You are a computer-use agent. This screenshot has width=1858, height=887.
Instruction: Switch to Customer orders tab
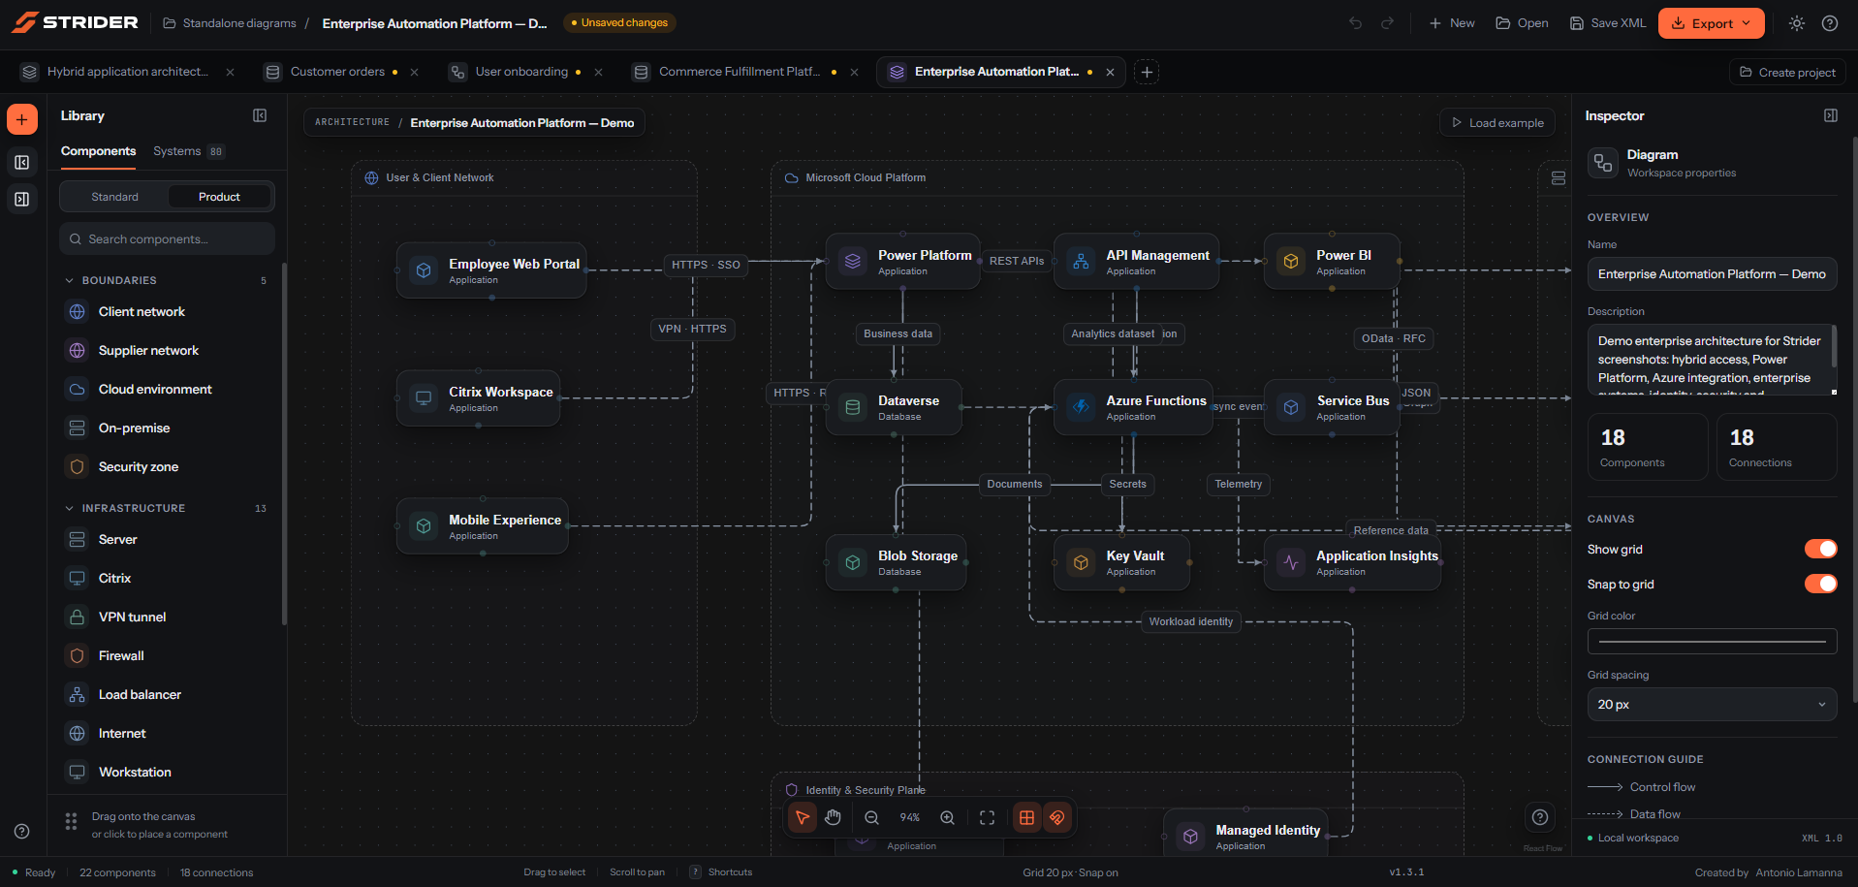[337, 72]
